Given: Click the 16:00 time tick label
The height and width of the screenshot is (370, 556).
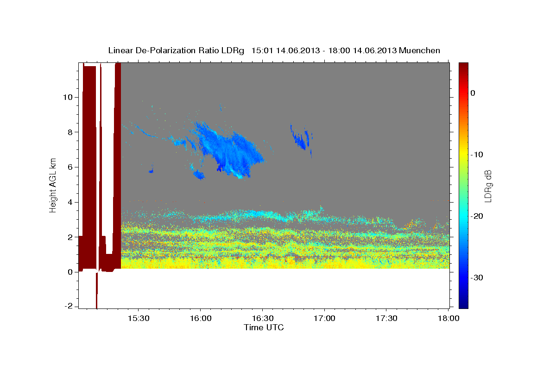Looking at the screenshot, I should (x=200, y=318).
